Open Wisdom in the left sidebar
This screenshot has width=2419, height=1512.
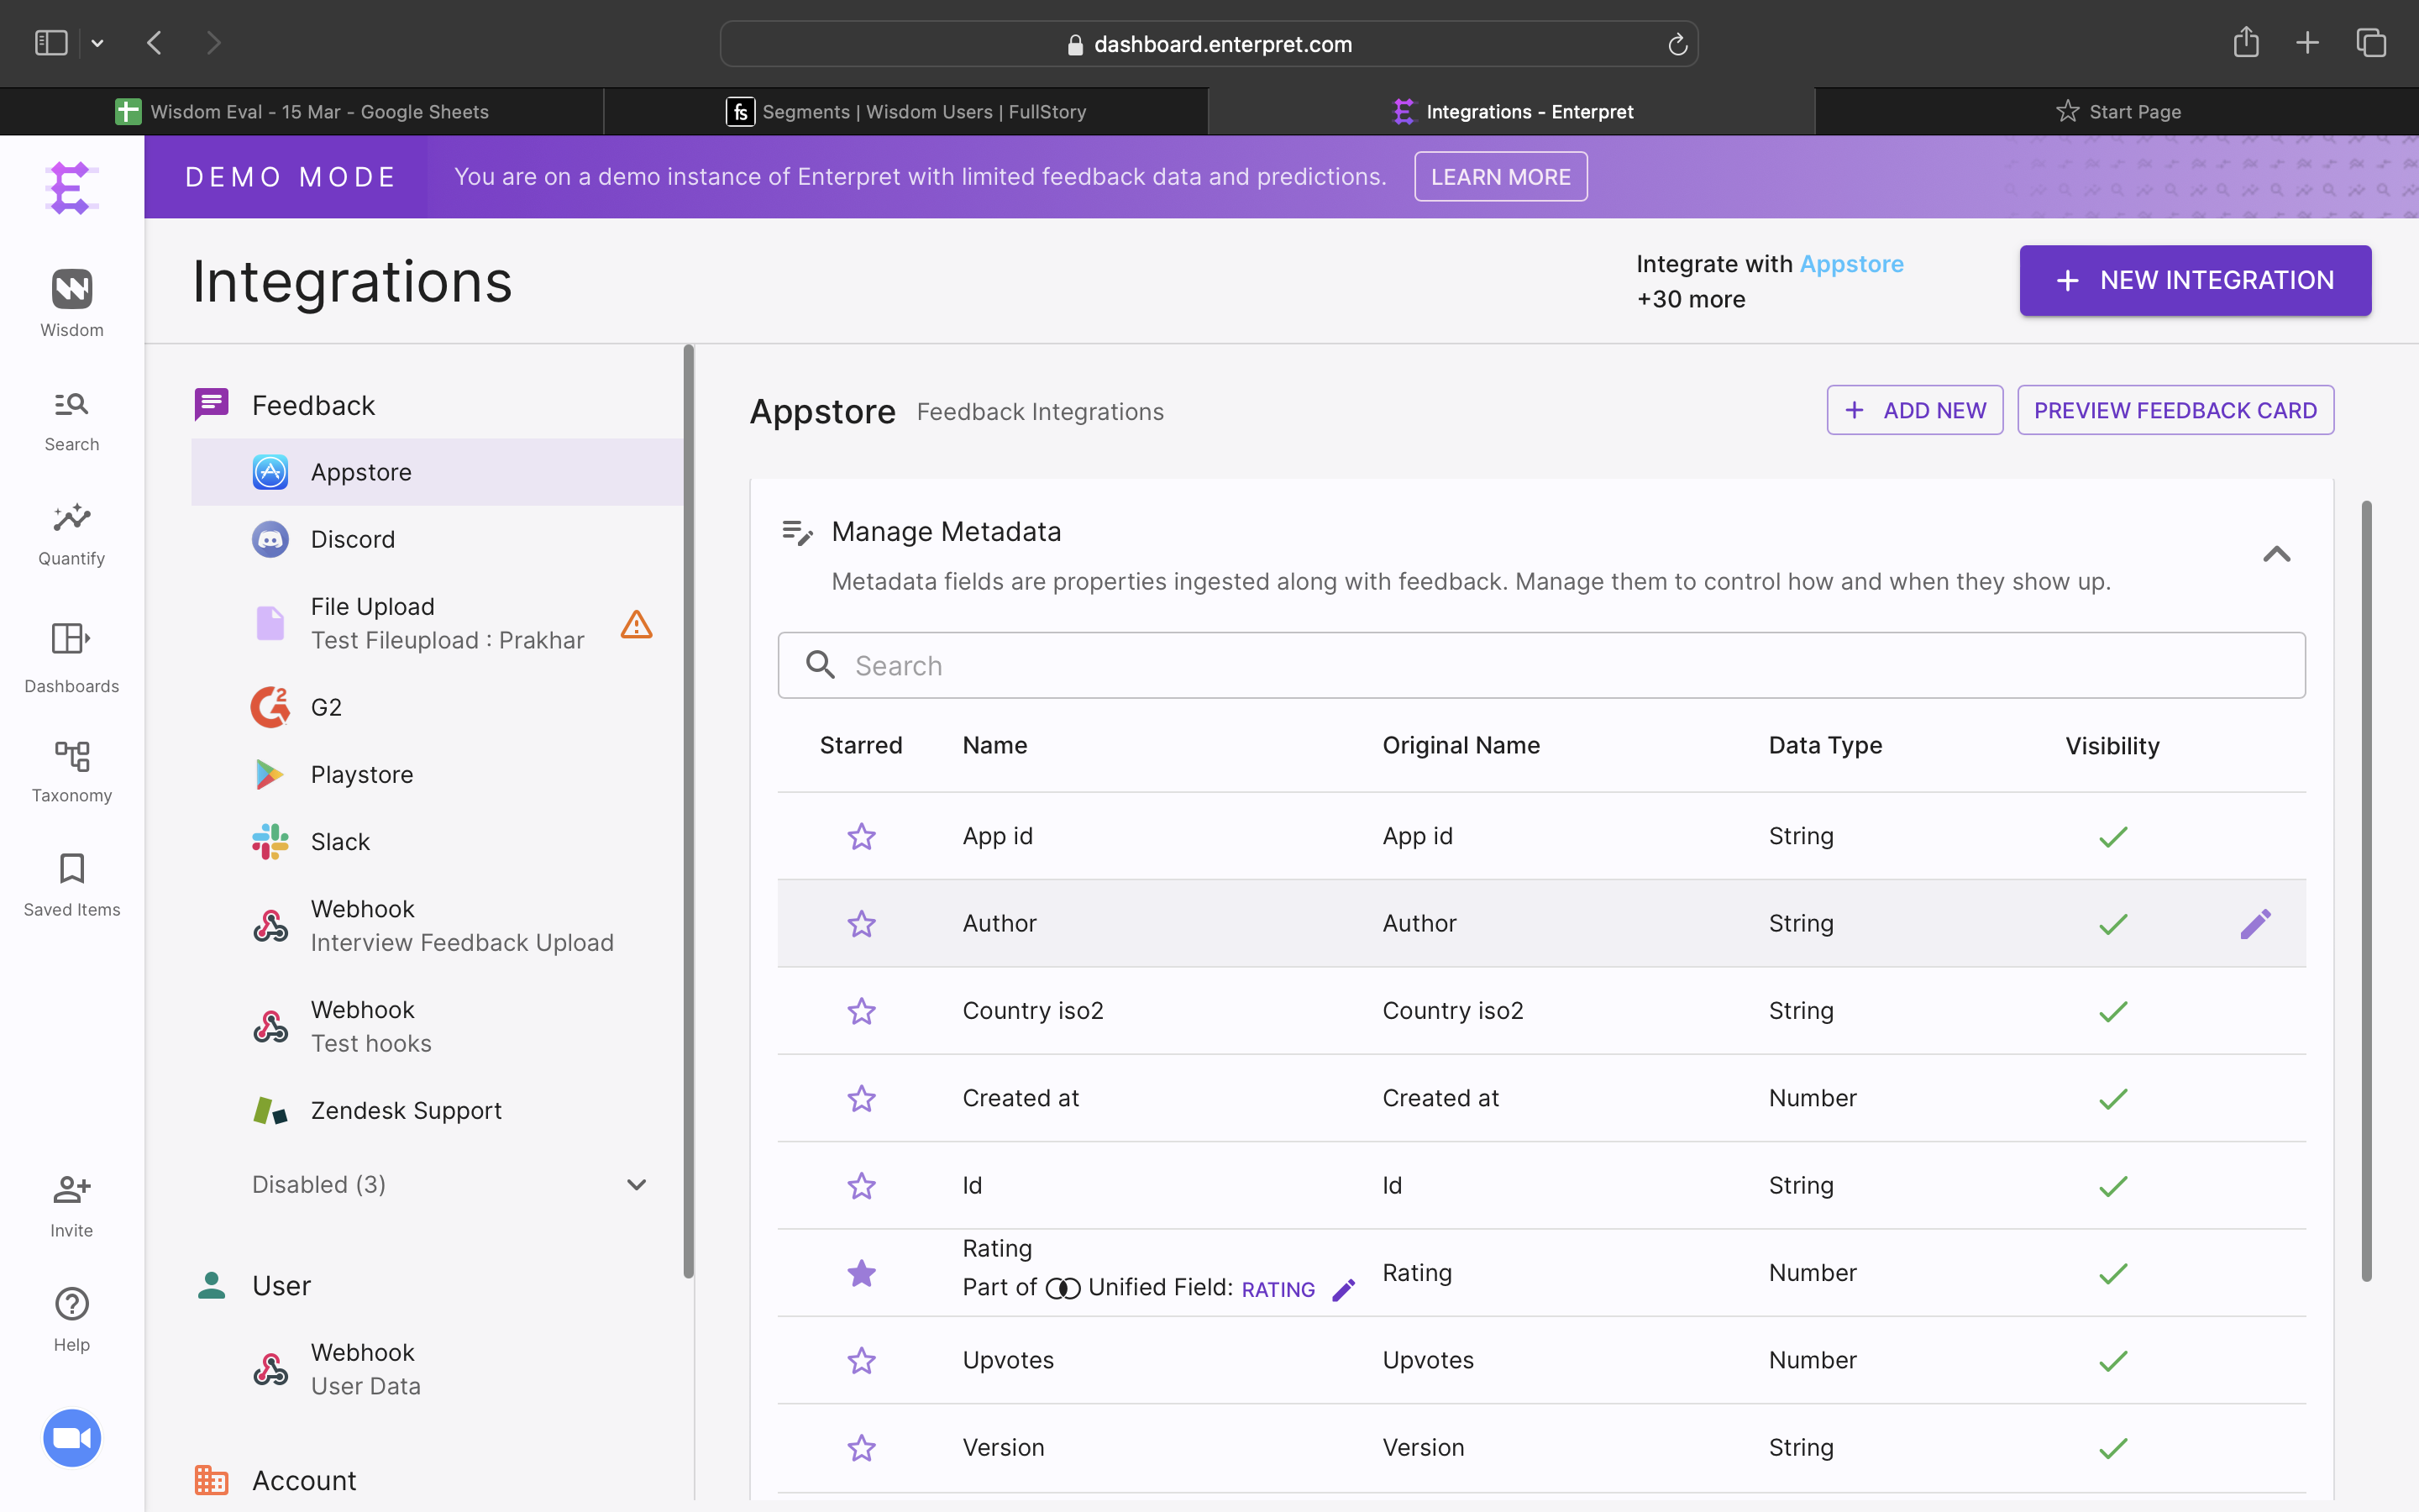tap(71, 291)
